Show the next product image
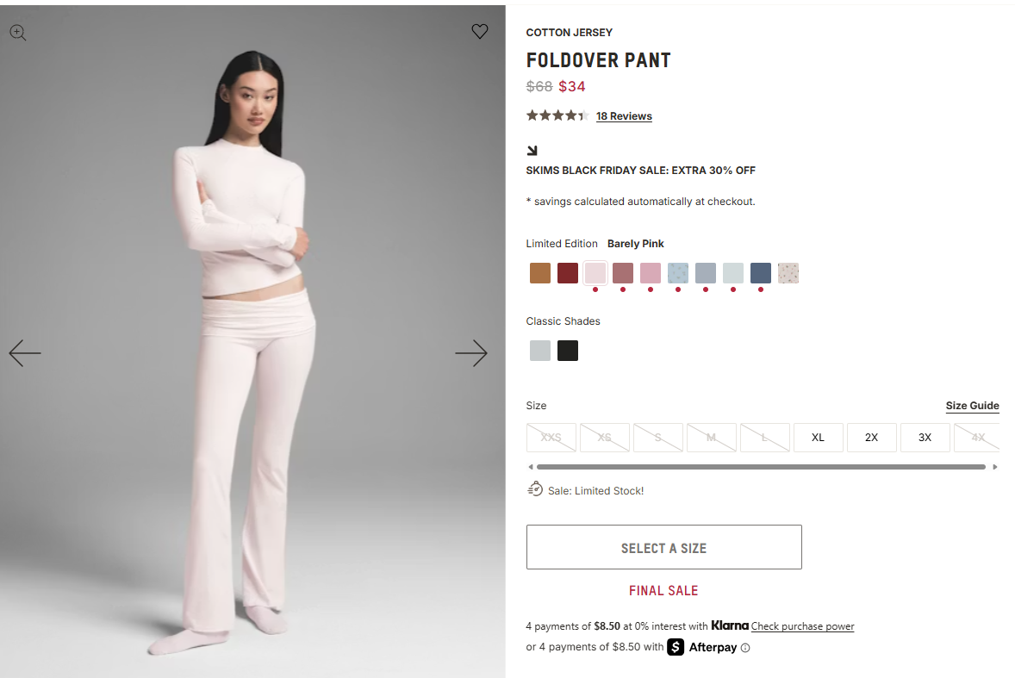The width and height of the screenshot is (1015, 678). [x=471, y=353]
